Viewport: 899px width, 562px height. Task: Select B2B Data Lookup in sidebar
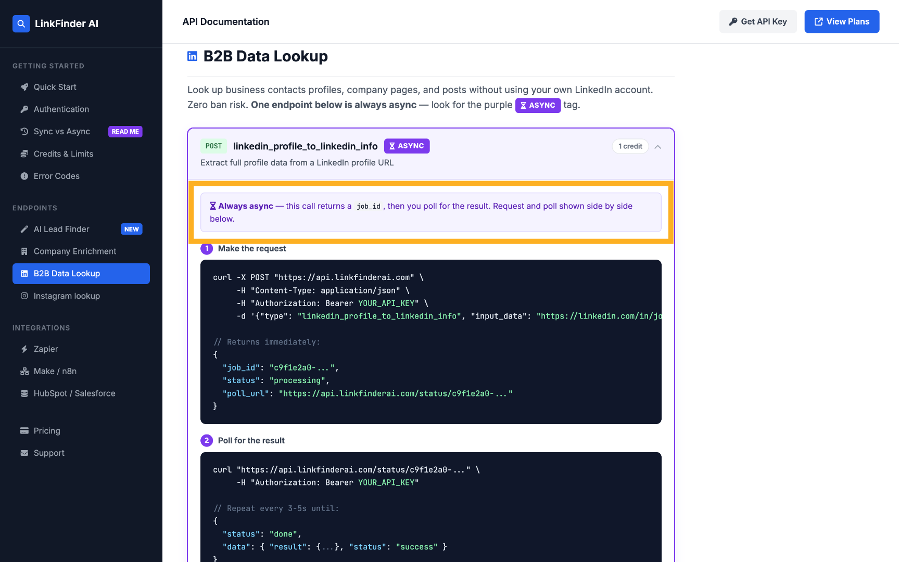pos(81,274)
